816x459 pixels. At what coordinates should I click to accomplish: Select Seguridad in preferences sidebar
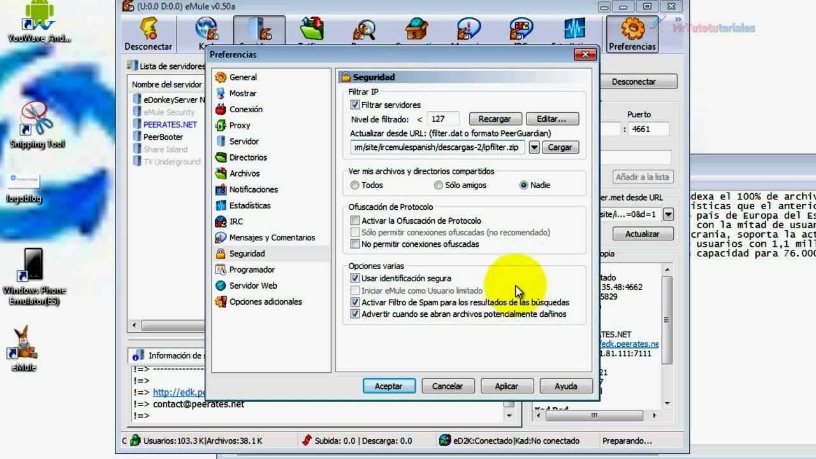(247, 253)
